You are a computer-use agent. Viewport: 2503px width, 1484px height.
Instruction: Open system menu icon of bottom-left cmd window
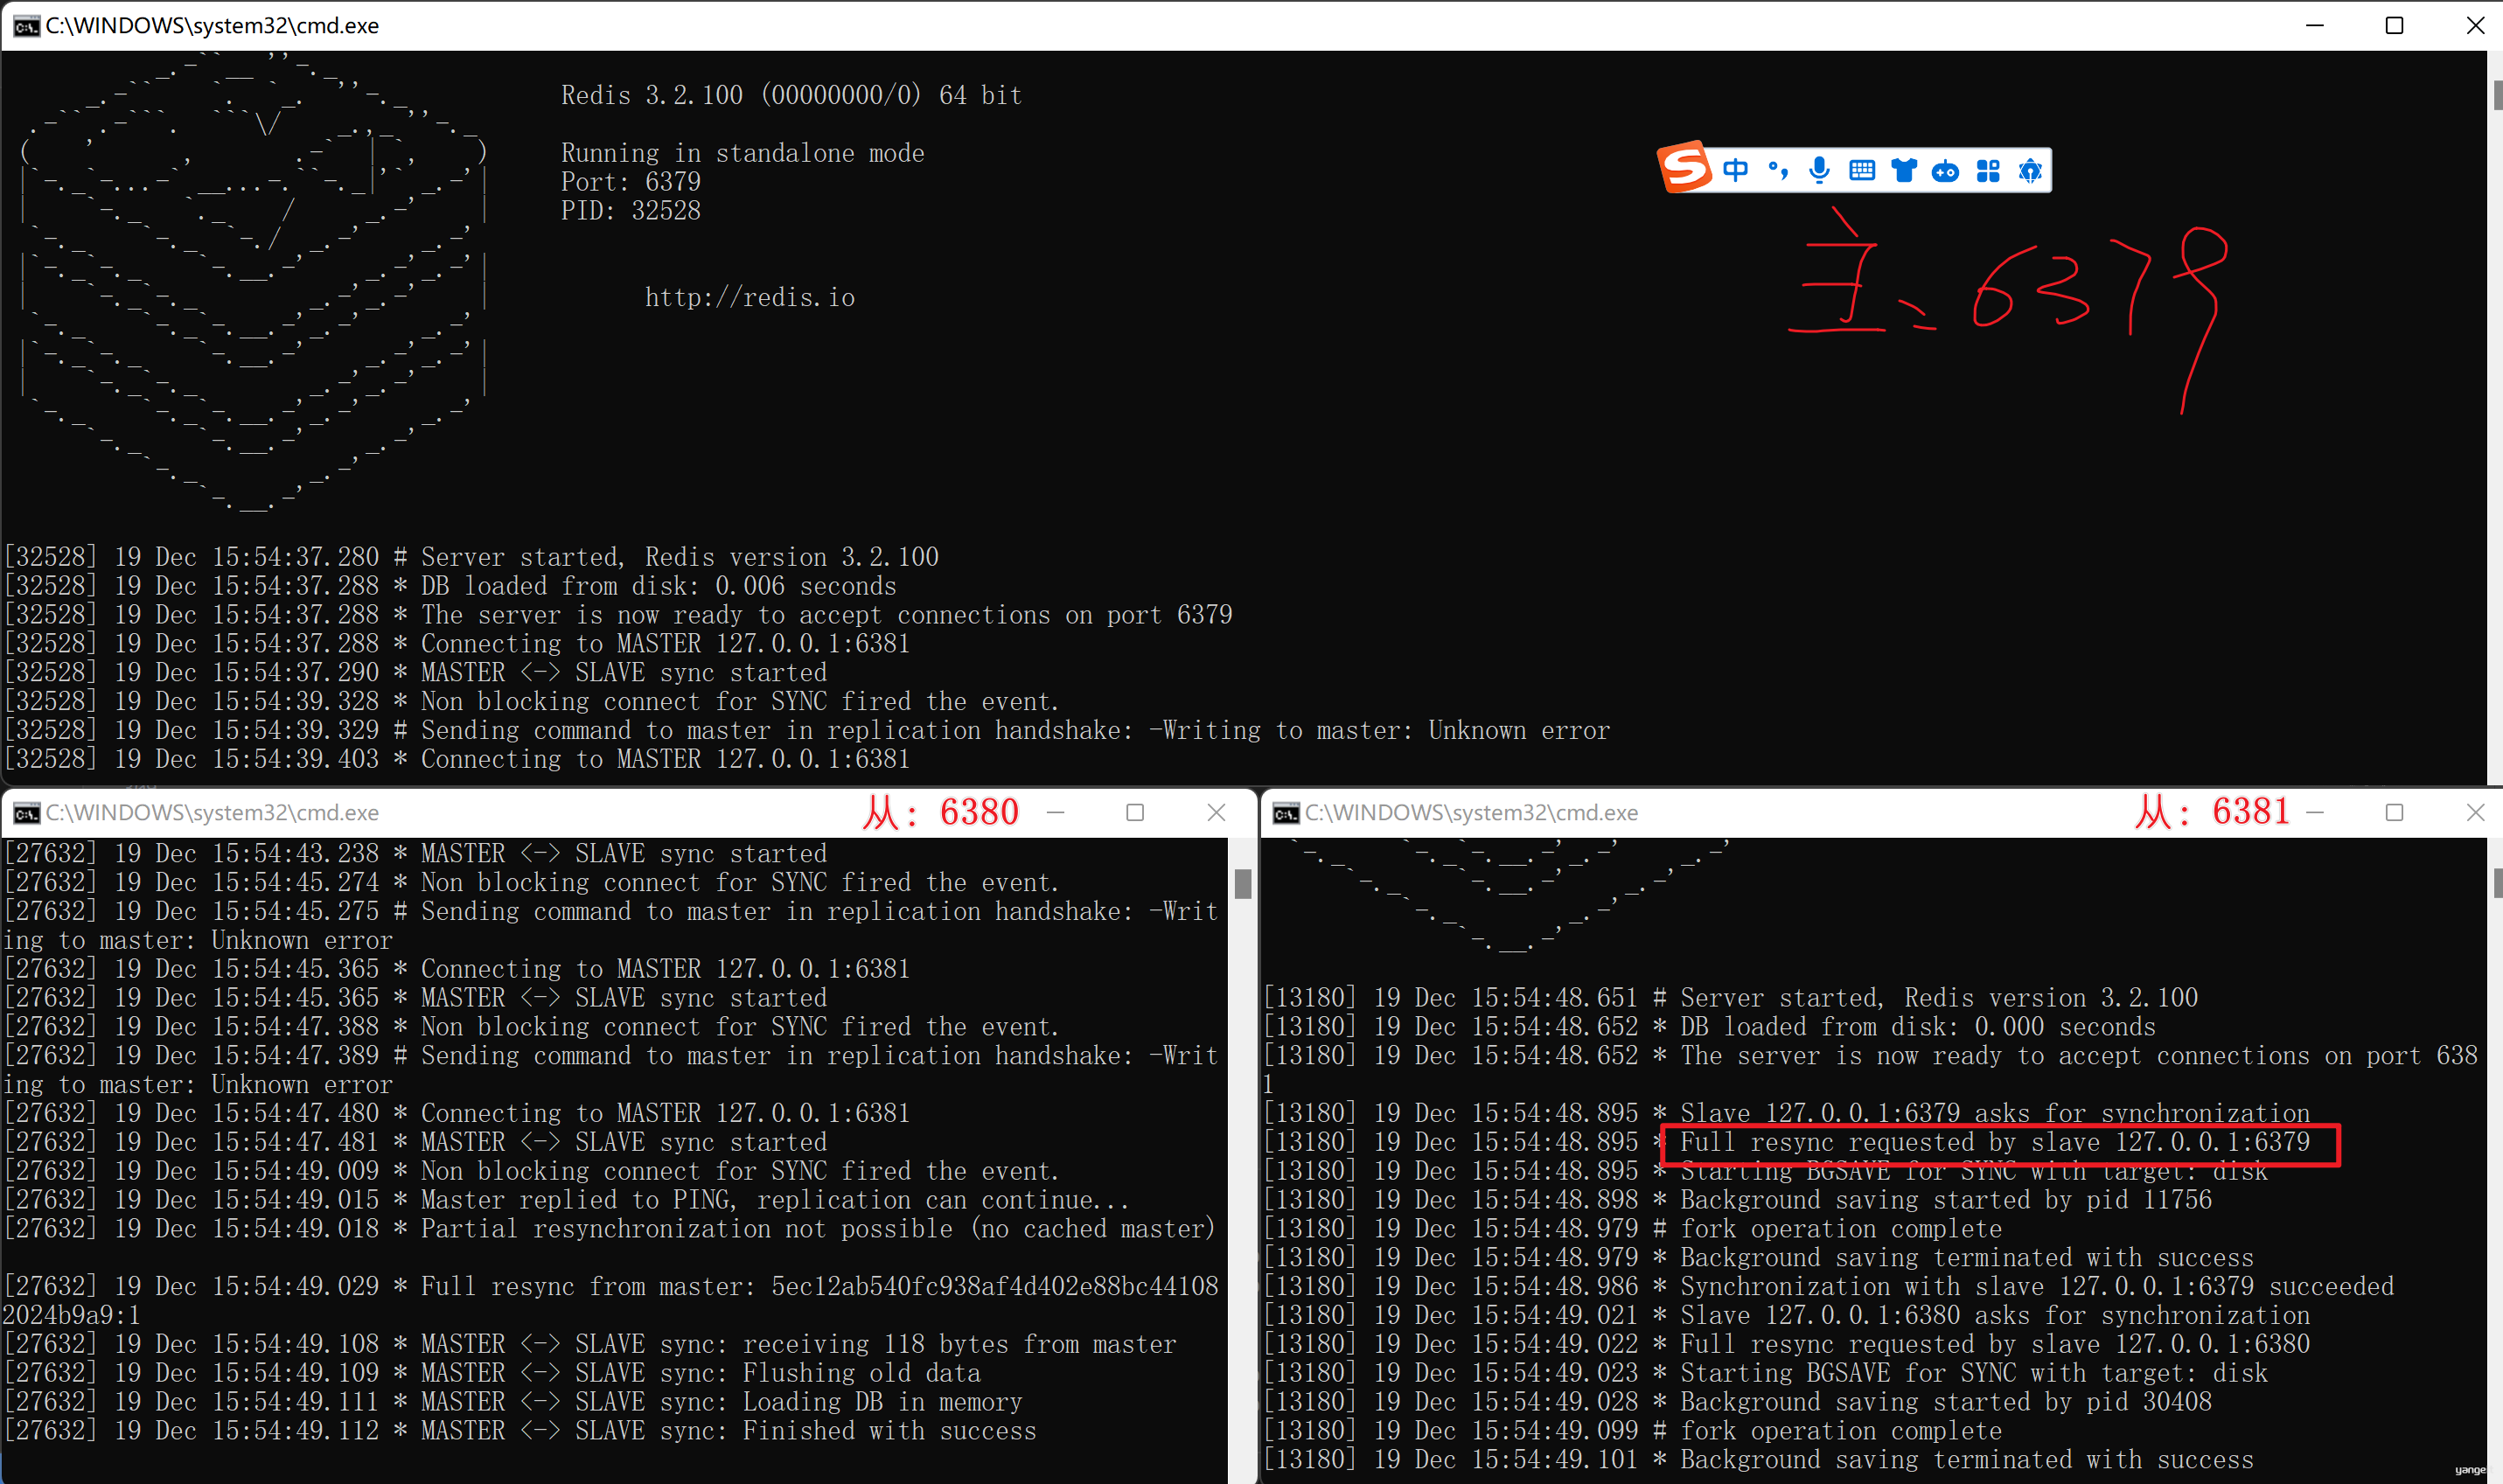point(26,813)
